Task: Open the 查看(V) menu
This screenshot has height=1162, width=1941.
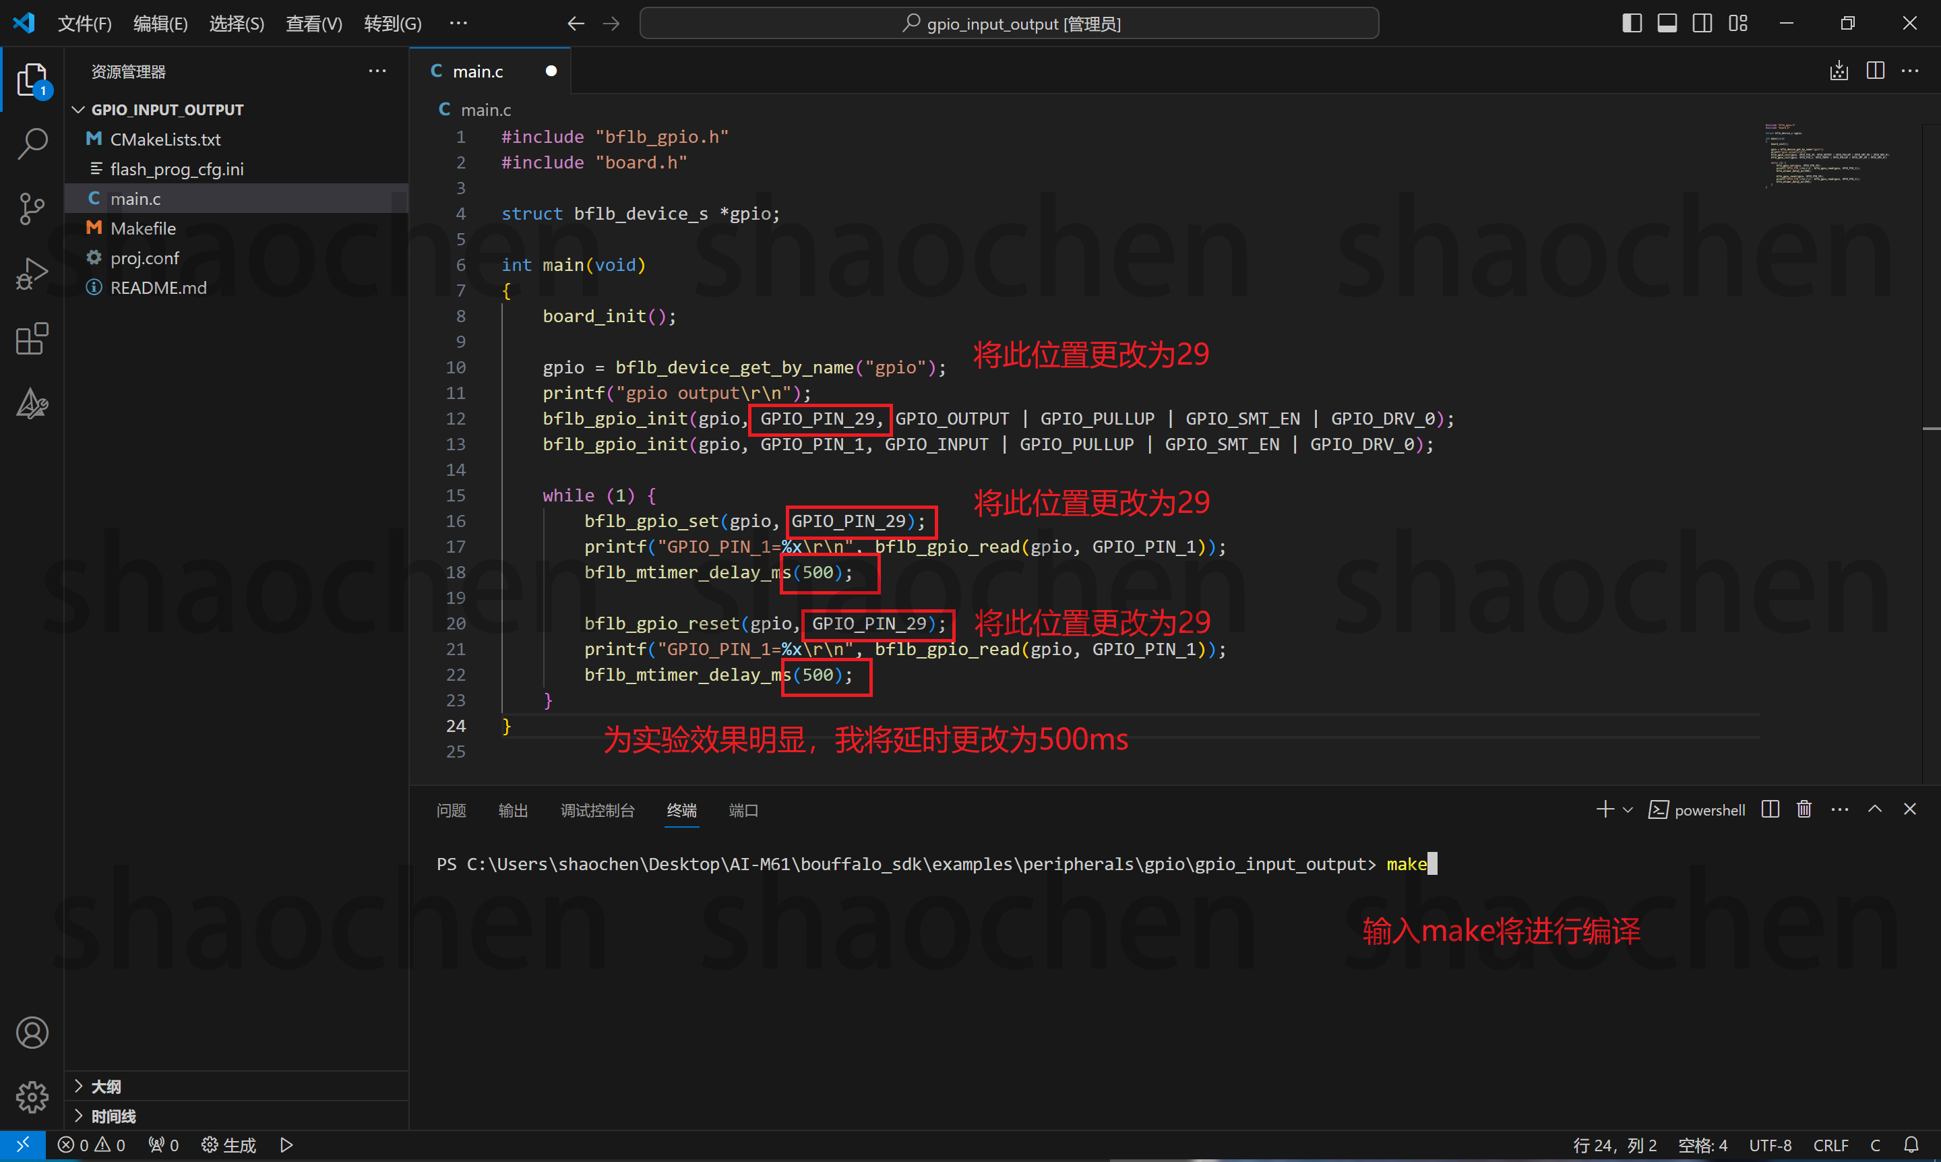Action: point(314,24)
